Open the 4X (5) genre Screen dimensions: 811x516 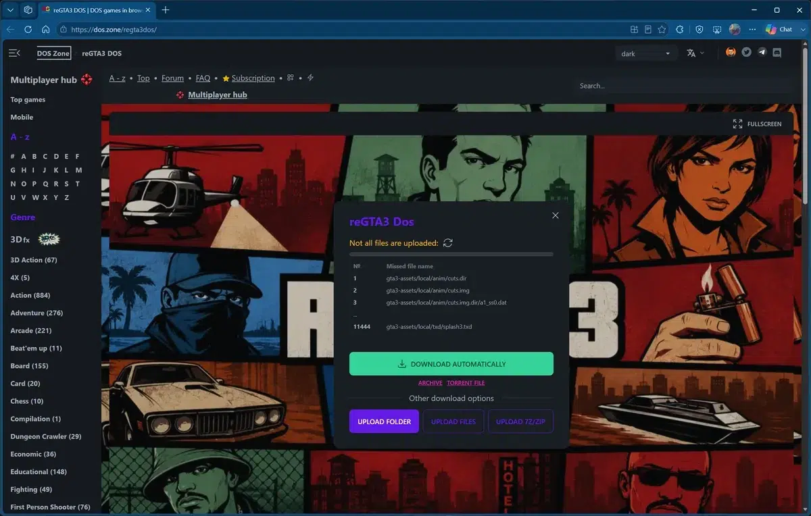20,278
